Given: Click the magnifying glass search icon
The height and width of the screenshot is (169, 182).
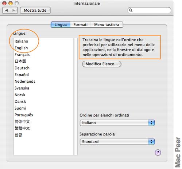Looking at the screenshot, I should [x=131, y=10].
